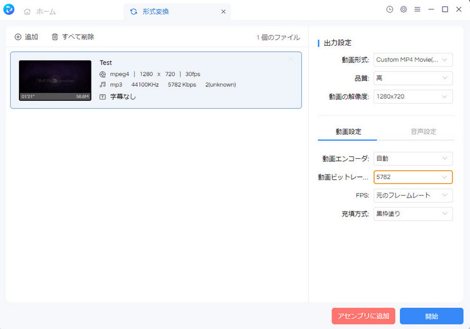
Task: Open the 動画の解像度 resolution dropdown
Action: pos(413,96)
